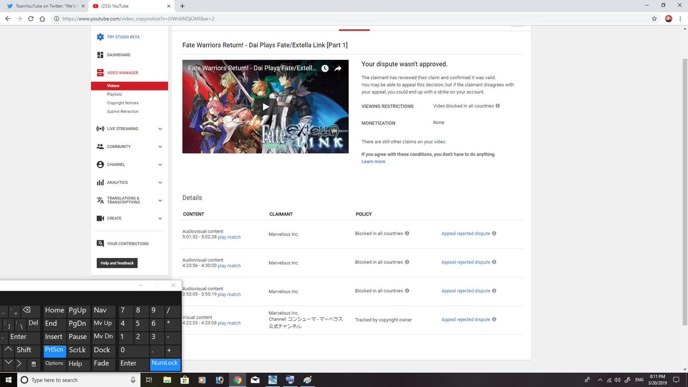Select the (233) YouTube browser tab
The width and height of the screenshot is (688, 387).
[x=131, y=6]
